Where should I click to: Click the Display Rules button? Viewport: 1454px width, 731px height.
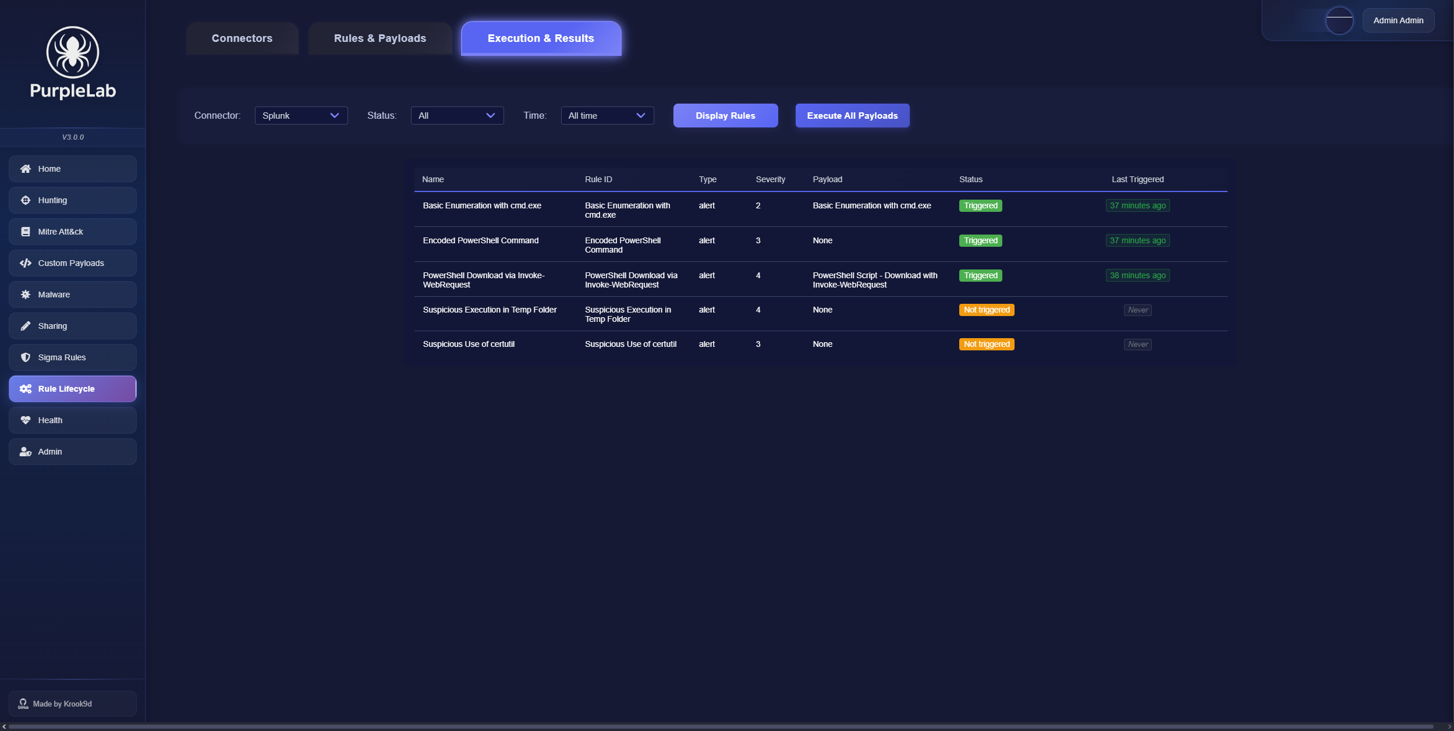pyautogui.click(x=725, y=116)
